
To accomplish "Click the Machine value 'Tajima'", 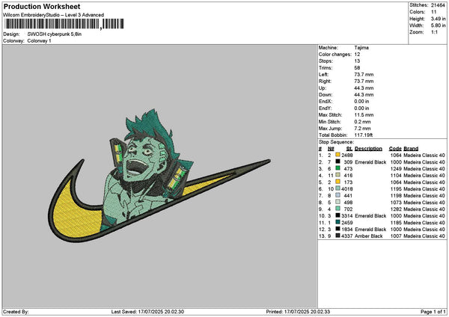I will pyautogui.click(x=361, y=48).
